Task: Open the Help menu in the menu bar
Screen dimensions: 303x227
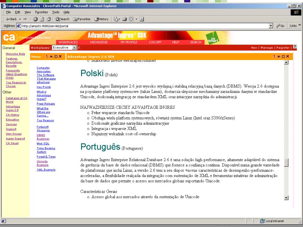Action: pyautogui.click(x=67, y=12)
